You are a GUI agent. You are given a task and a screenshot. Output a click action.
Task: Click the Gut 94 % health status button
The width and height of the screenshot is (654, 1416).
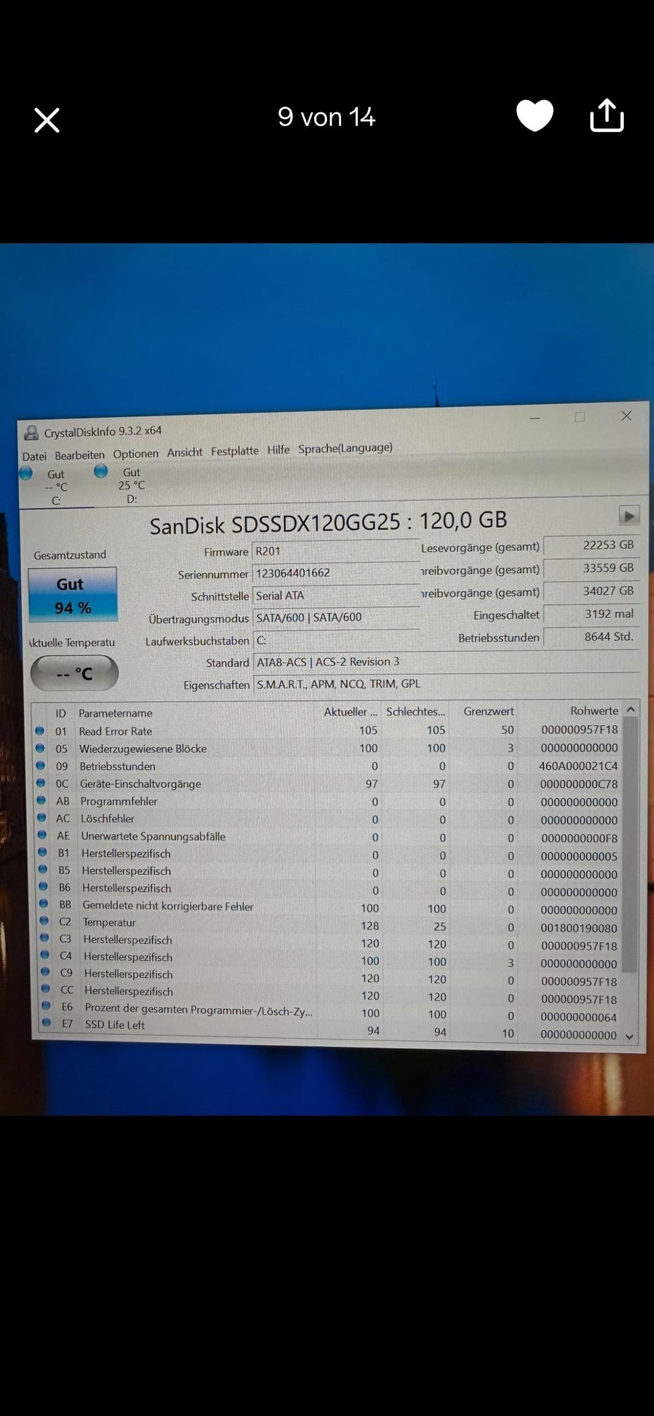click(73, 595)
